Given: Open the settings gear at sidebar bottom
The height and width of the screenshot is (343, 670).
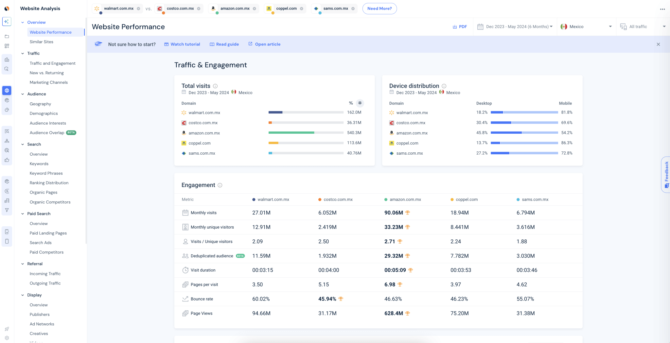Looking at the screenshot, I should (x=7, y=338).
